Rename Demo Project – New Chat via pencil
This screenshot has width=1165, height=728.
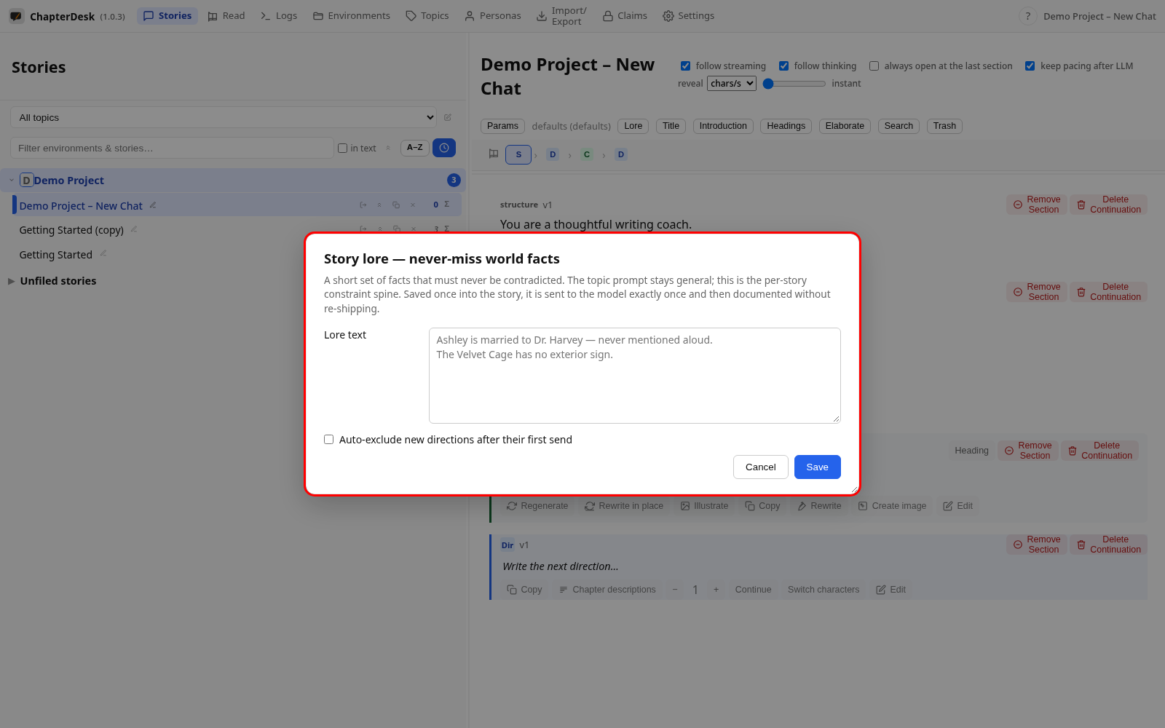point(153,205)
